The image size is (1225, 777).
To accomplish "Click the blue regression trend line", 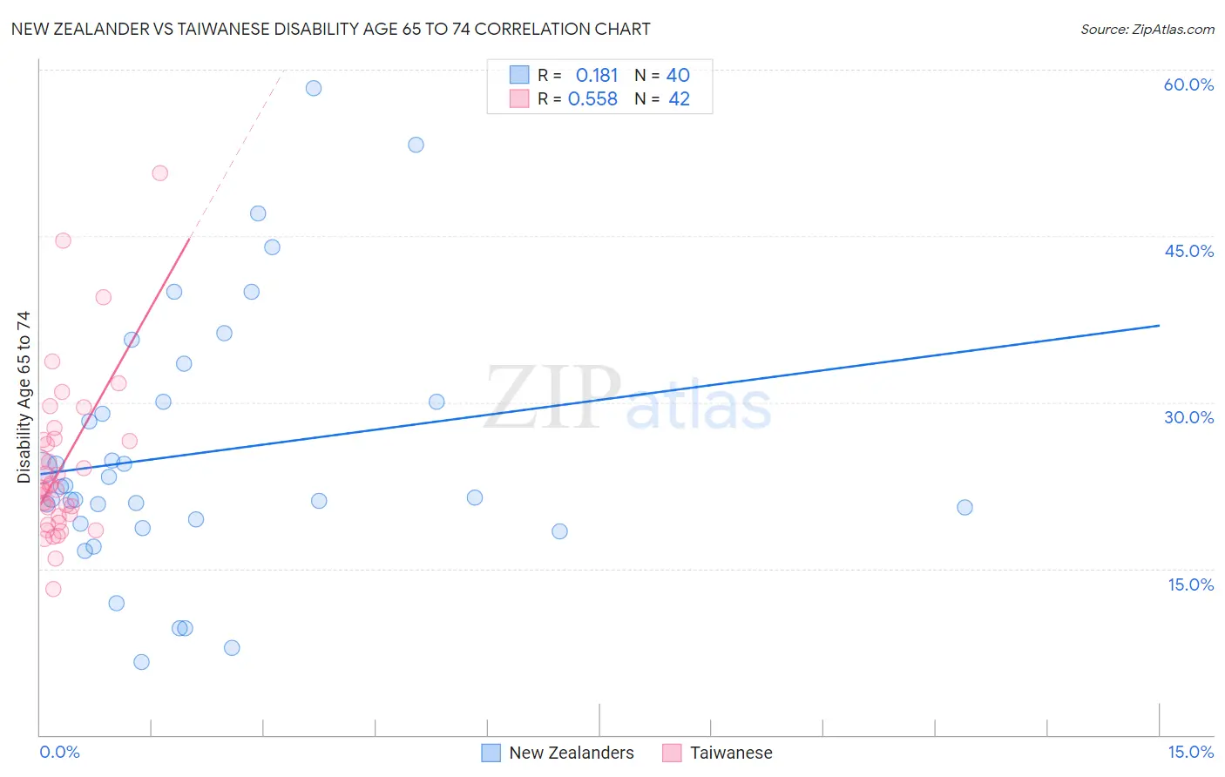I will tap(599, 400).
